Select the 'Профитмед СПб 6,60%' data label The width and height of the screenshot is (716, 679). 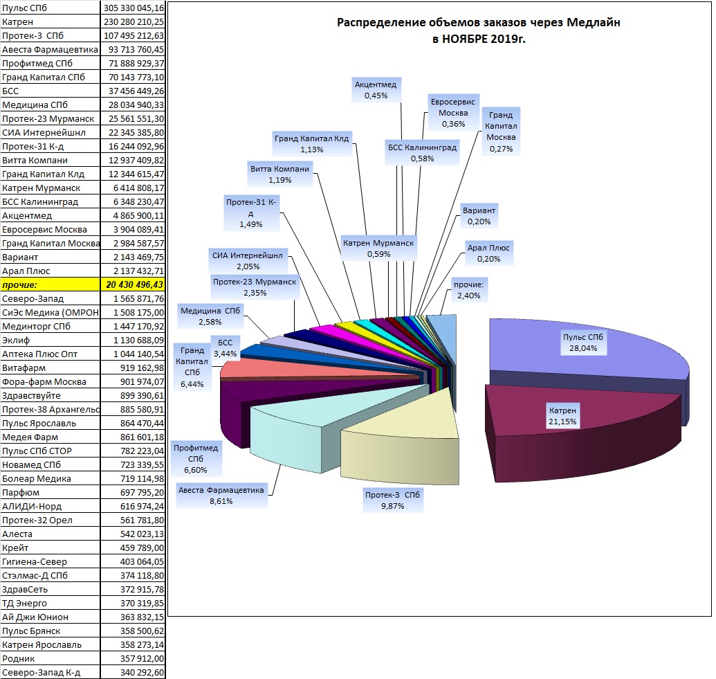click(196, 459)
